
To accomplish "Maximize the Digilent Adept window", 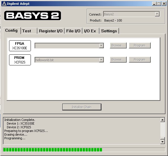I will (x=159, y=4).
